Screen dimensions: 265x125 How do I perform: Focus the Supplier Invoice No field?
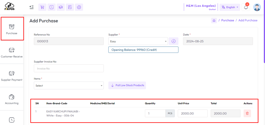[69, 68]
